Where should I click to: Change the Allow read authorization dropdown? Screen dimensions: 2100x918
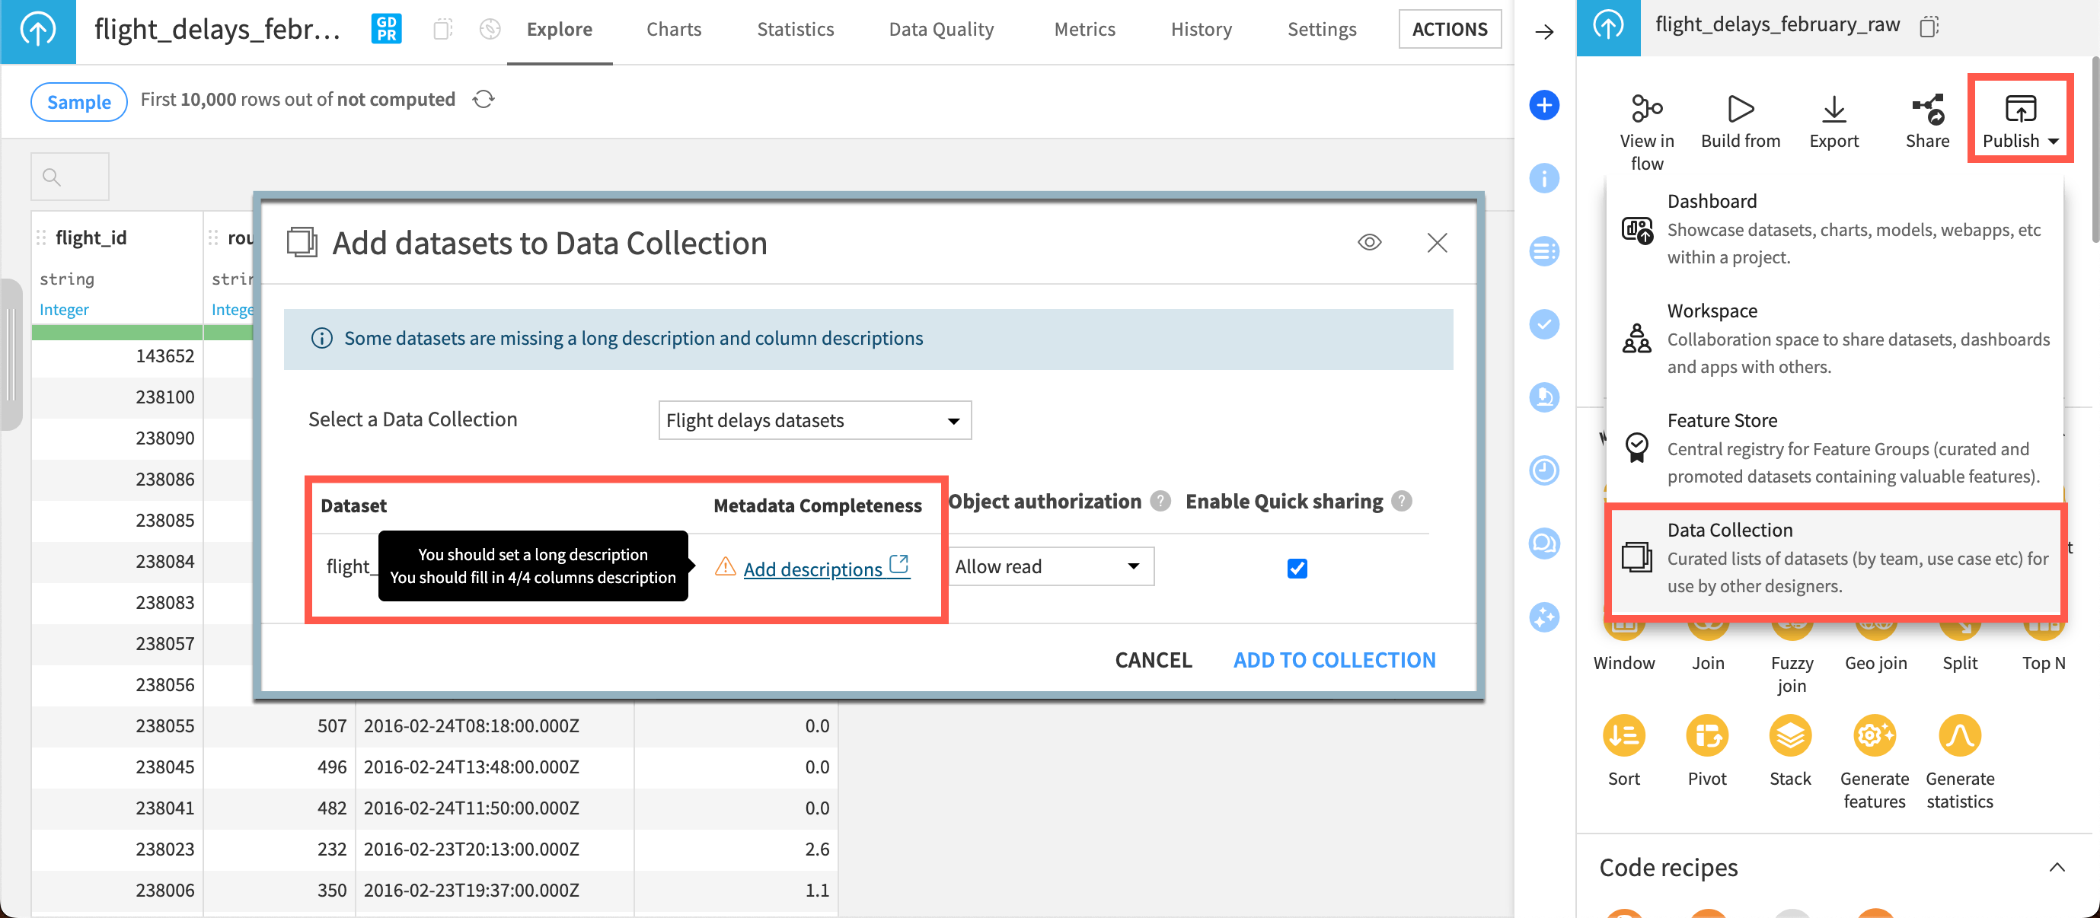(1051, 565)
